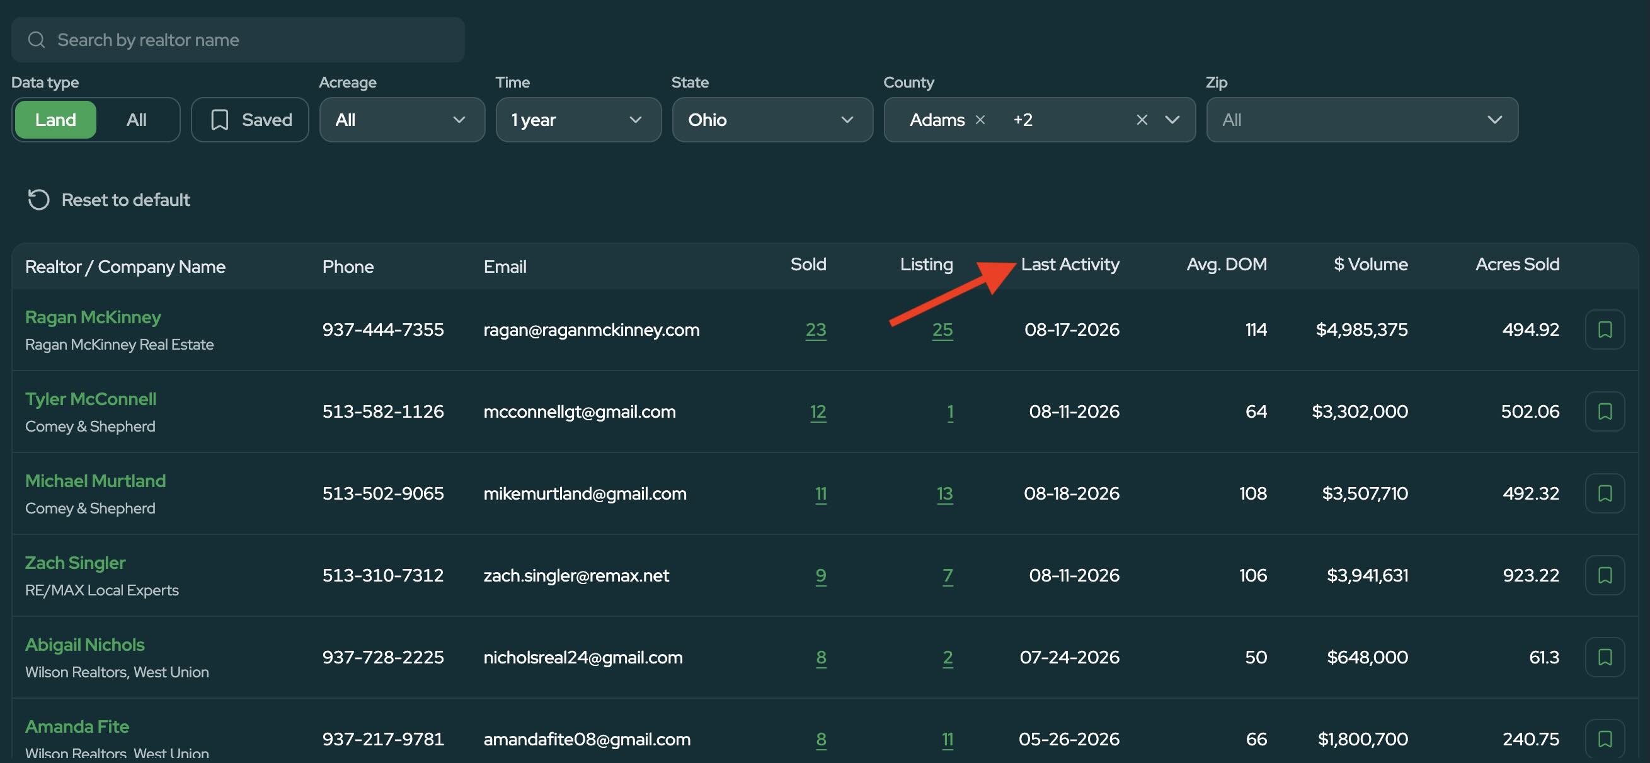Clear all selected counties
Viewport: 1650px width, 763px height.
[x=1142, y=120]
